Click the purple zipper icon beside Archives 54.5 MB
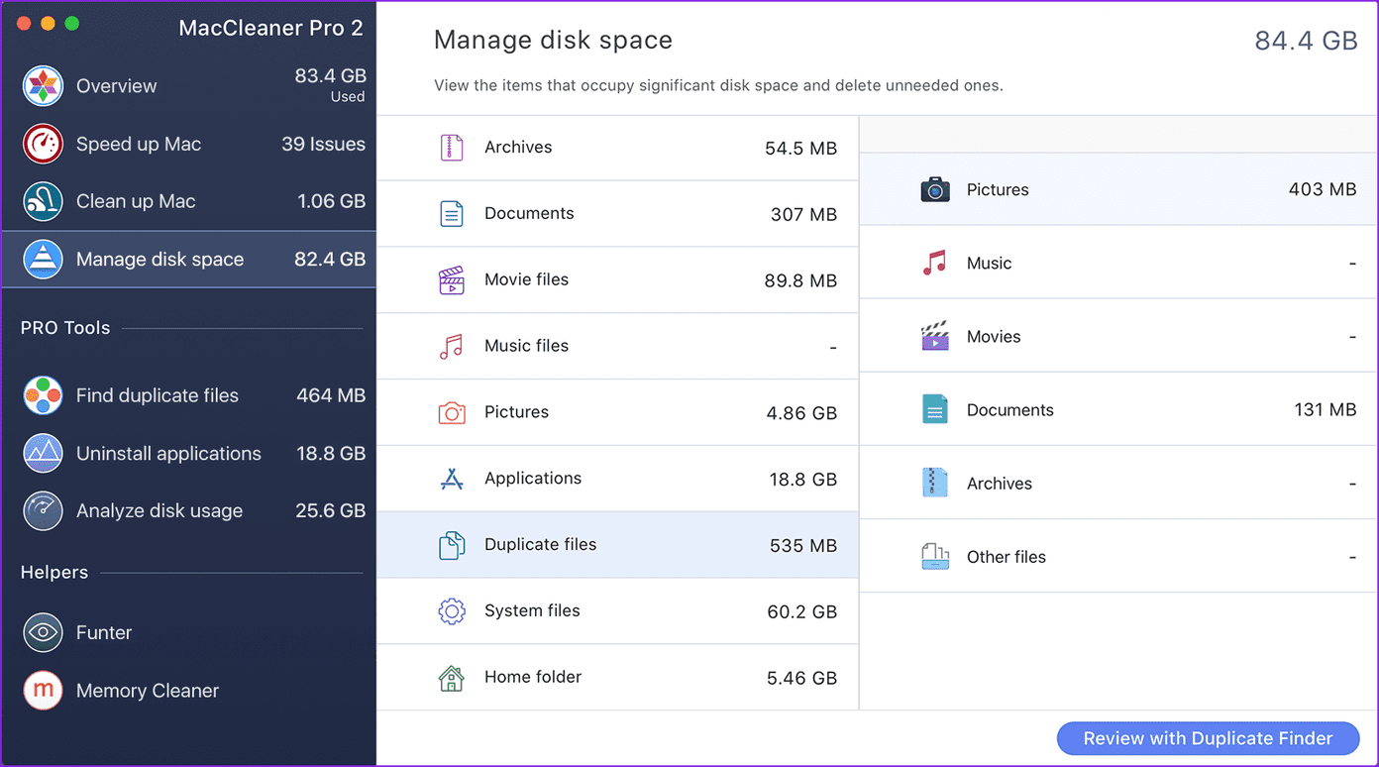Viewport: 1379px width, 767px height. click(x=452, y=148)
